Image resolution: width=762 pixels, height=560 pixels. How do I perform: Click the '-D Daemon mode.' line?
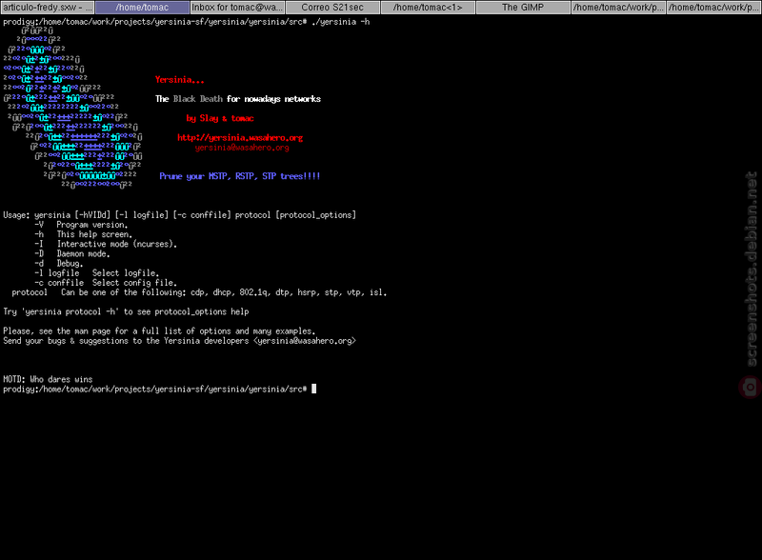[x=72, y=254]
